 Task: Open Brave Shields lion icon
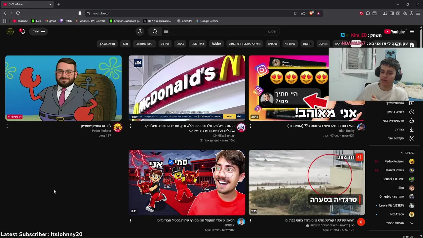coord(311,13)
